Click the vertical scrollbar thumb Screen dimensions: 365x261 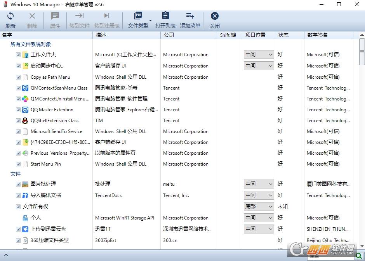362,52
